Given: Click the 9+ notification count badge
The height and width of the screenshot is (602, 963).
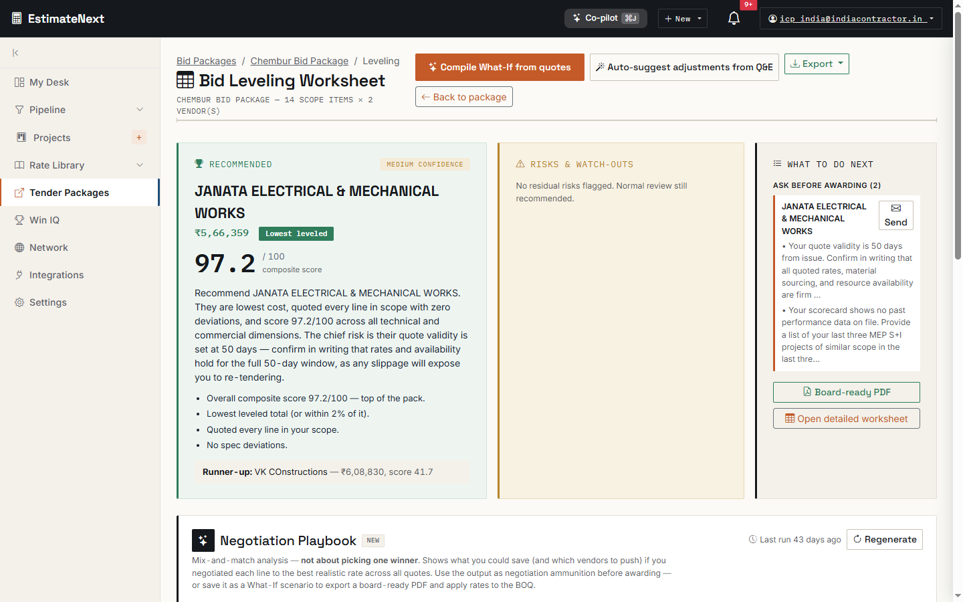Looking at the screenshot, I should click(x=748, y=5).
